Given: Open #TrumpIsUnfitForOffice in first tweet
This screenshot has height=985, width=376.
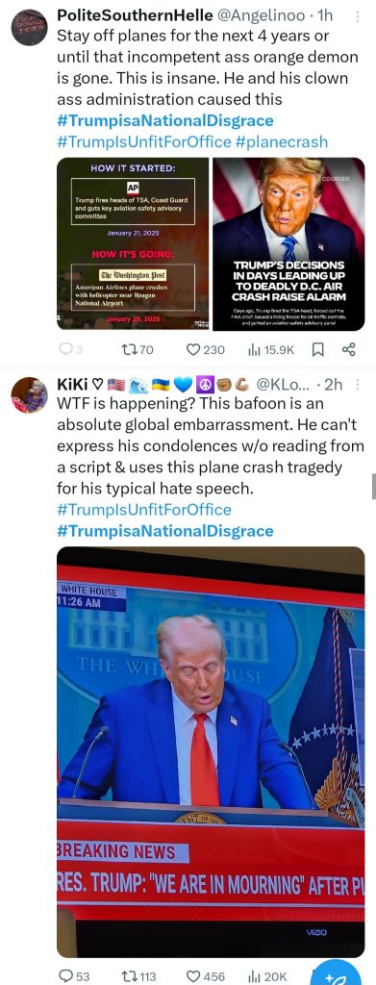Looking at the screenshot, I should click(x=143, y=141).
